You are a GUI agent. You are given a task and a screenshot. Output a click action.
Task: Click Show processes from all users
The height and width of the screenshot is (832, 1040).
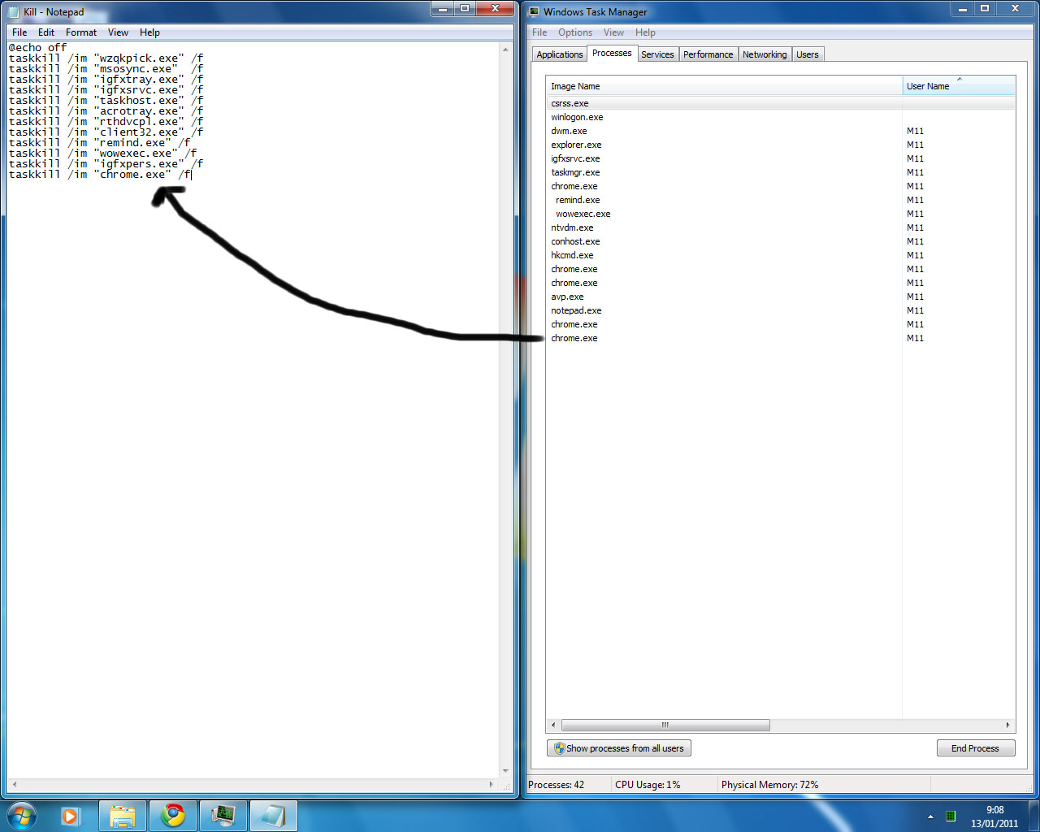[x=619, y=748]
